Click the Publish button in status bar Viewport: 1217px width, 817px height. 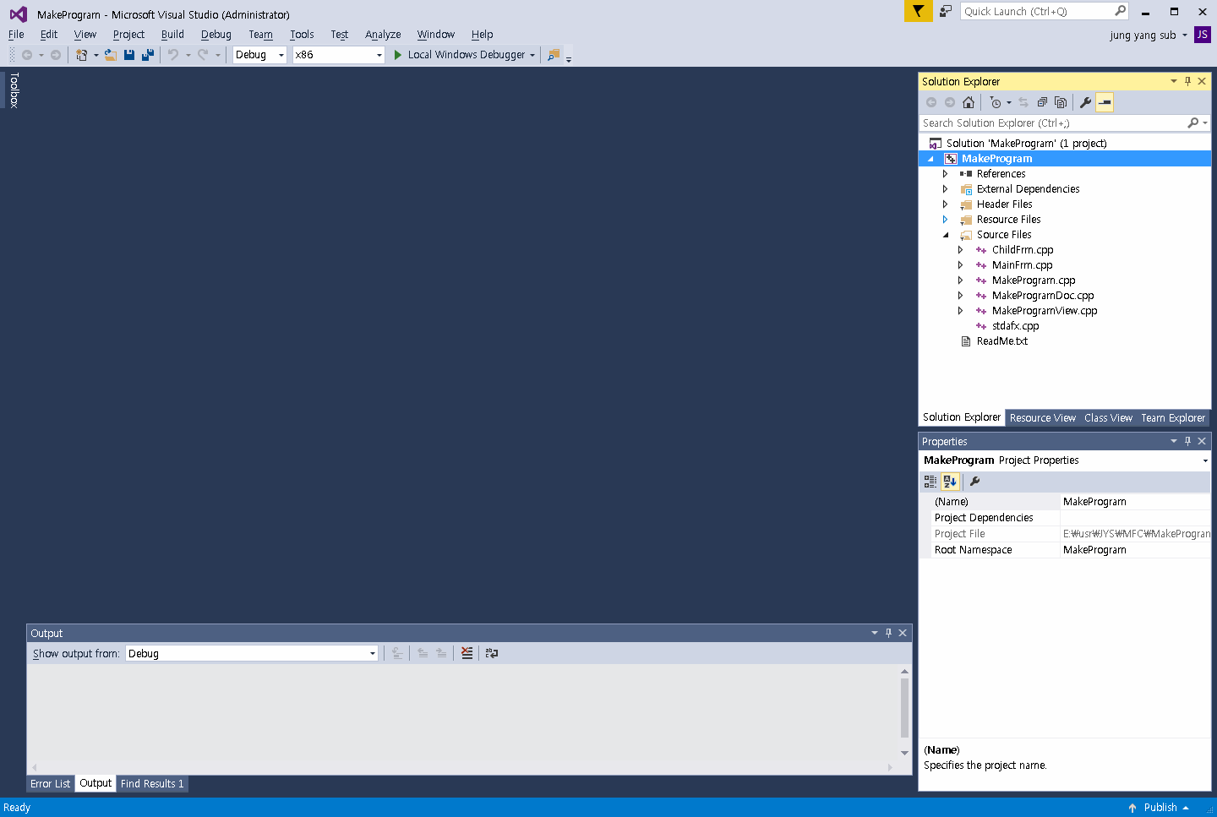(x=1159, y=808)
